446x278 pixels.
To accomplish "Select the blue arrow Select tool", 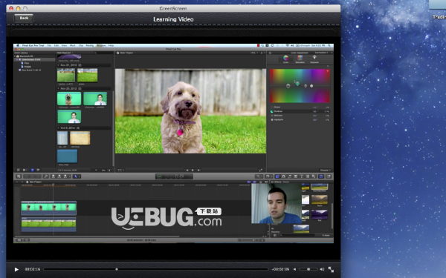I will click(x=77, y=176).
